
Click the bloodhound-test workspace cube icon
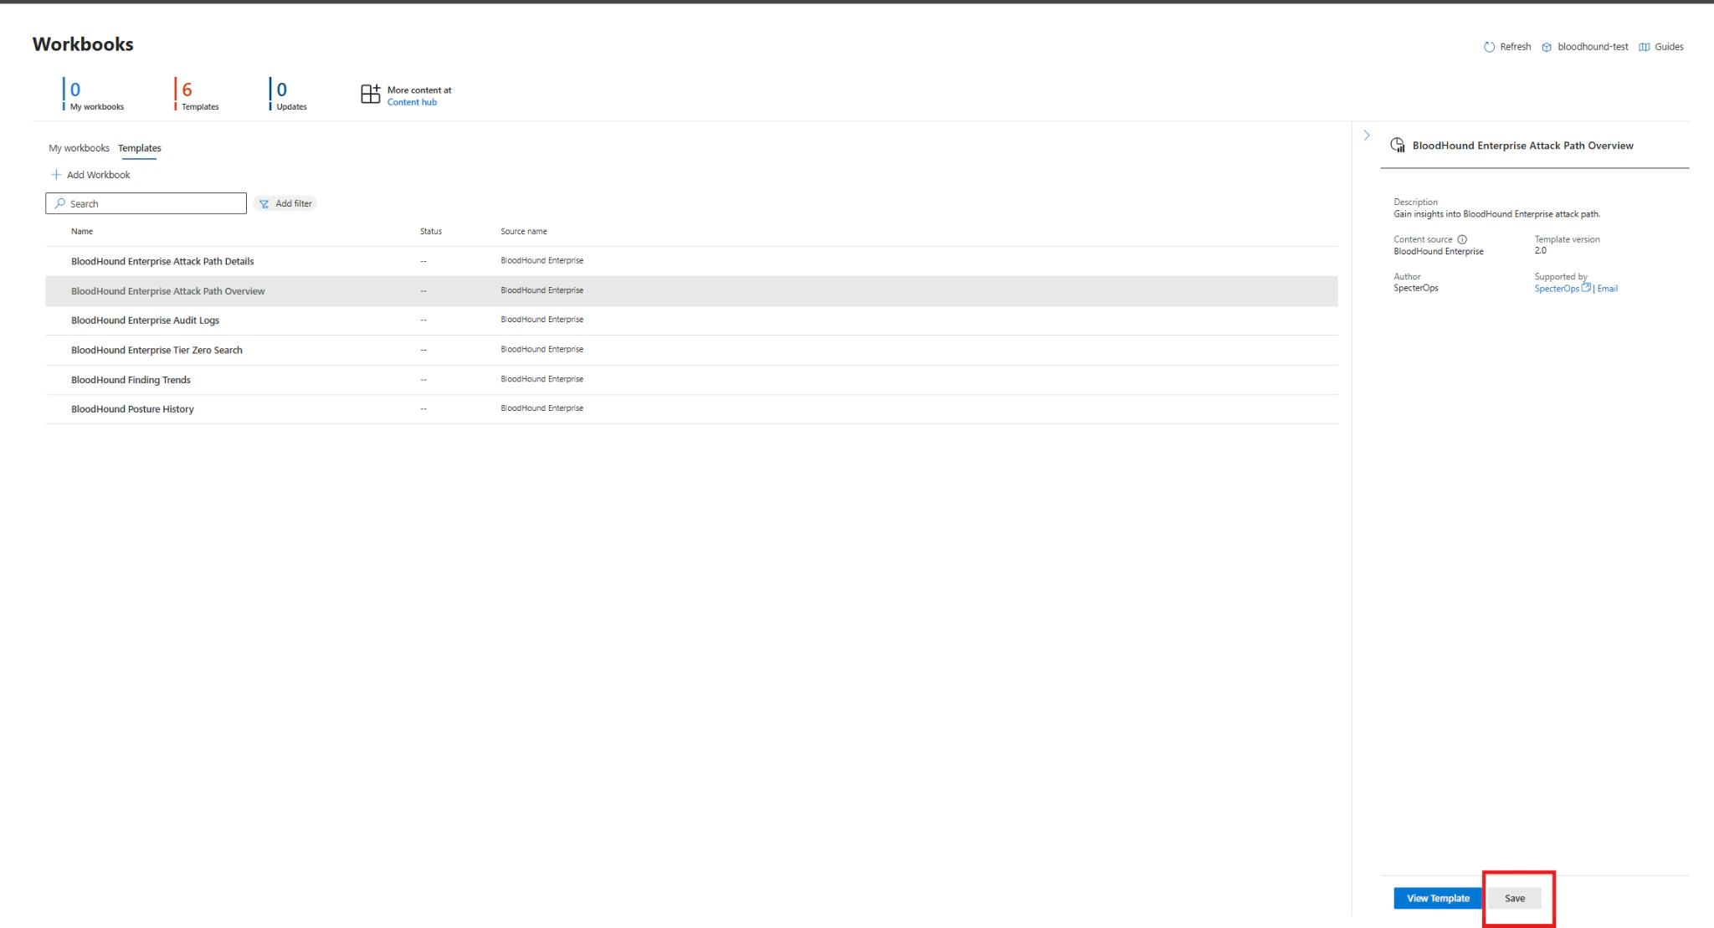tap(1547, 47)
